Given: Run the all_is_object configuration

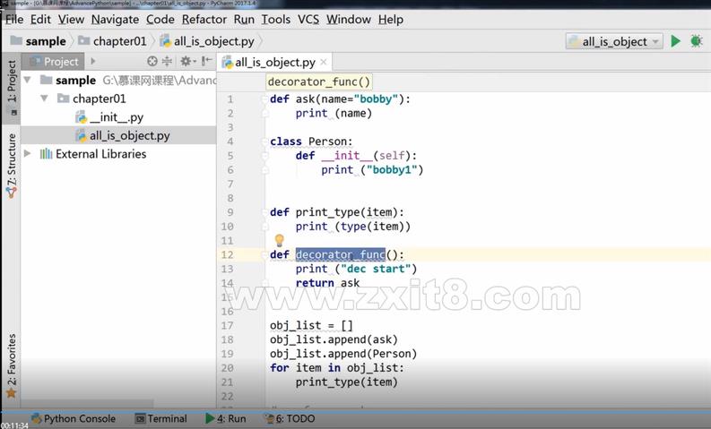Looking at the screenshot, I should 675,41.
